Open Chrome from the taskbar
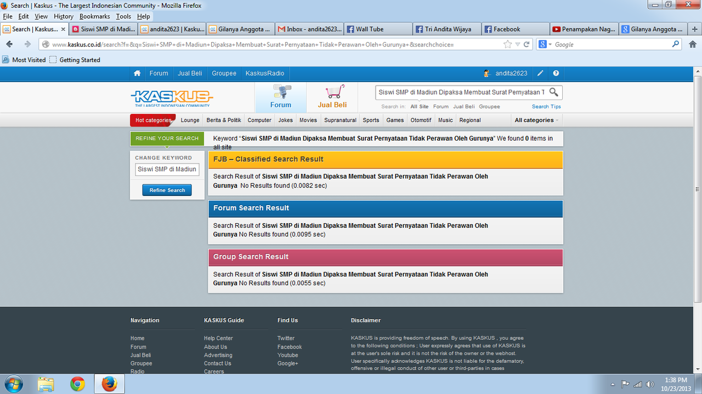The height and width of the screenshot is (394, 702). click(78, 384)
